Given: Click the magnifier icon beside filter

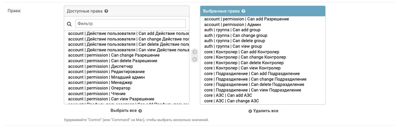Looking at the screenshot, I should pos(69,24).
